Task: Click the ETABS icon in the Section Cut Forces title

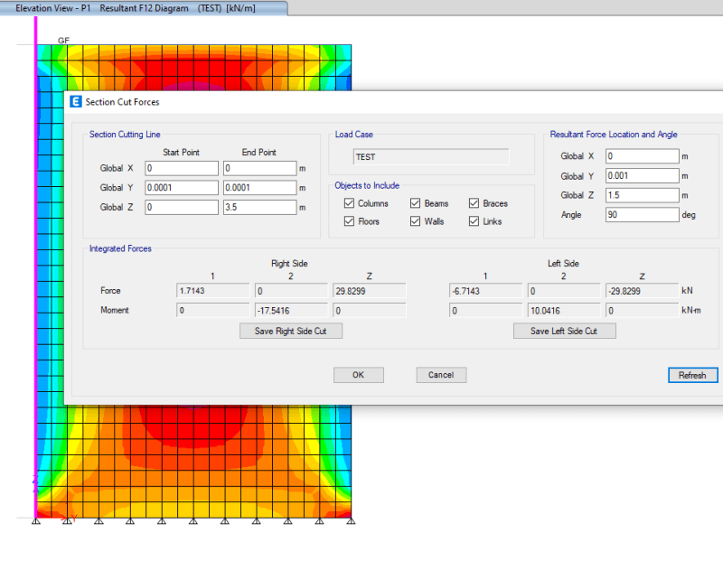Action: (x=76, y=102)
